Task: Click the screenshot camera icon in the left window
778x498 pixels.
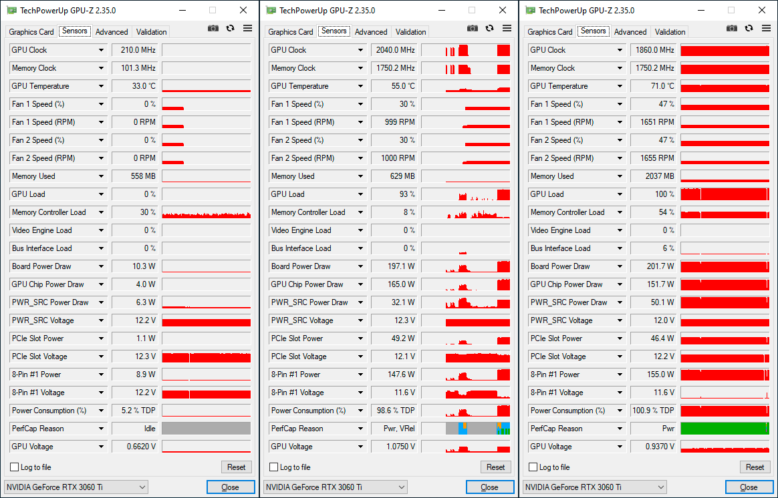Action: [213, 28]
